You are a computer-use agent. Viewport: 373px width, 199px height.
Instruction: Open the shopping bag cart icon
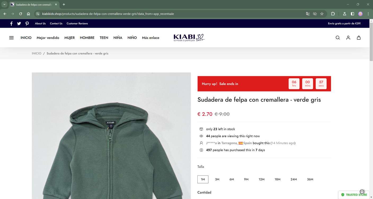pyautogui.click(x=359, y=38)
